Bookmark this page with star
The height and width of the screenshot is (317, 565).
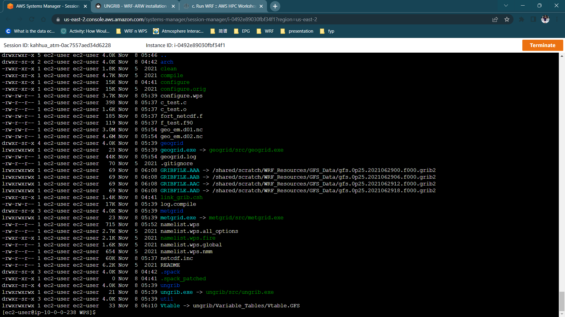507,19
